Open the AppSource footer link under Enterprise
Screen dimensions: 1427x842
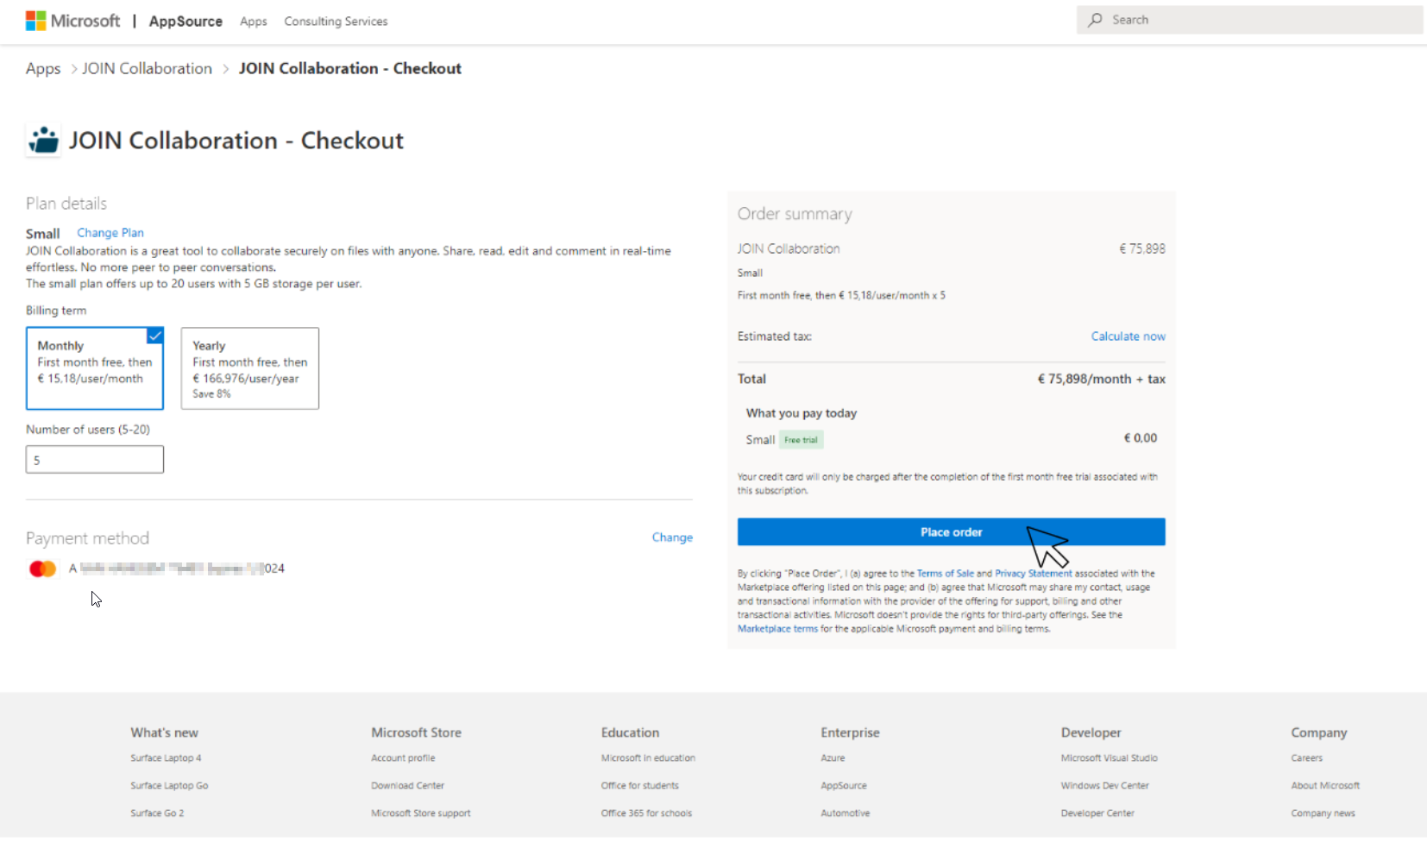(x=844, y=786)
